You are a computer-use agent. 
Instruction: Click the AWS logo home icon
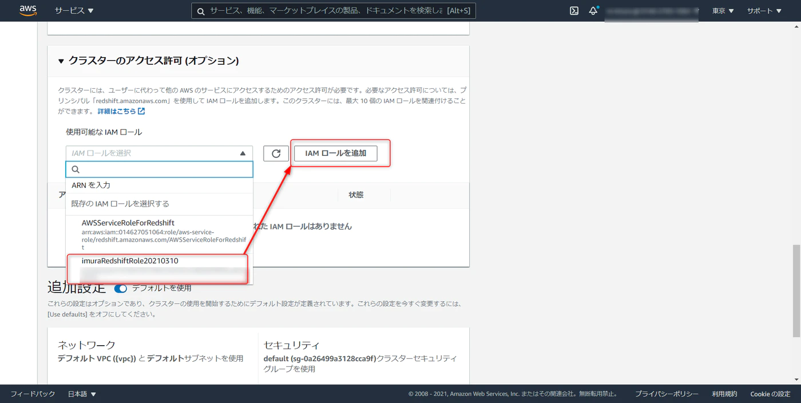(28, 10)
